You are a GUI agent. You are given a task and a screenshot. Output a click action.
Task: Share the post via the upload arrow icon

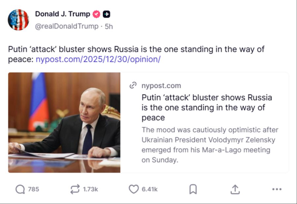tap(235, 189)
